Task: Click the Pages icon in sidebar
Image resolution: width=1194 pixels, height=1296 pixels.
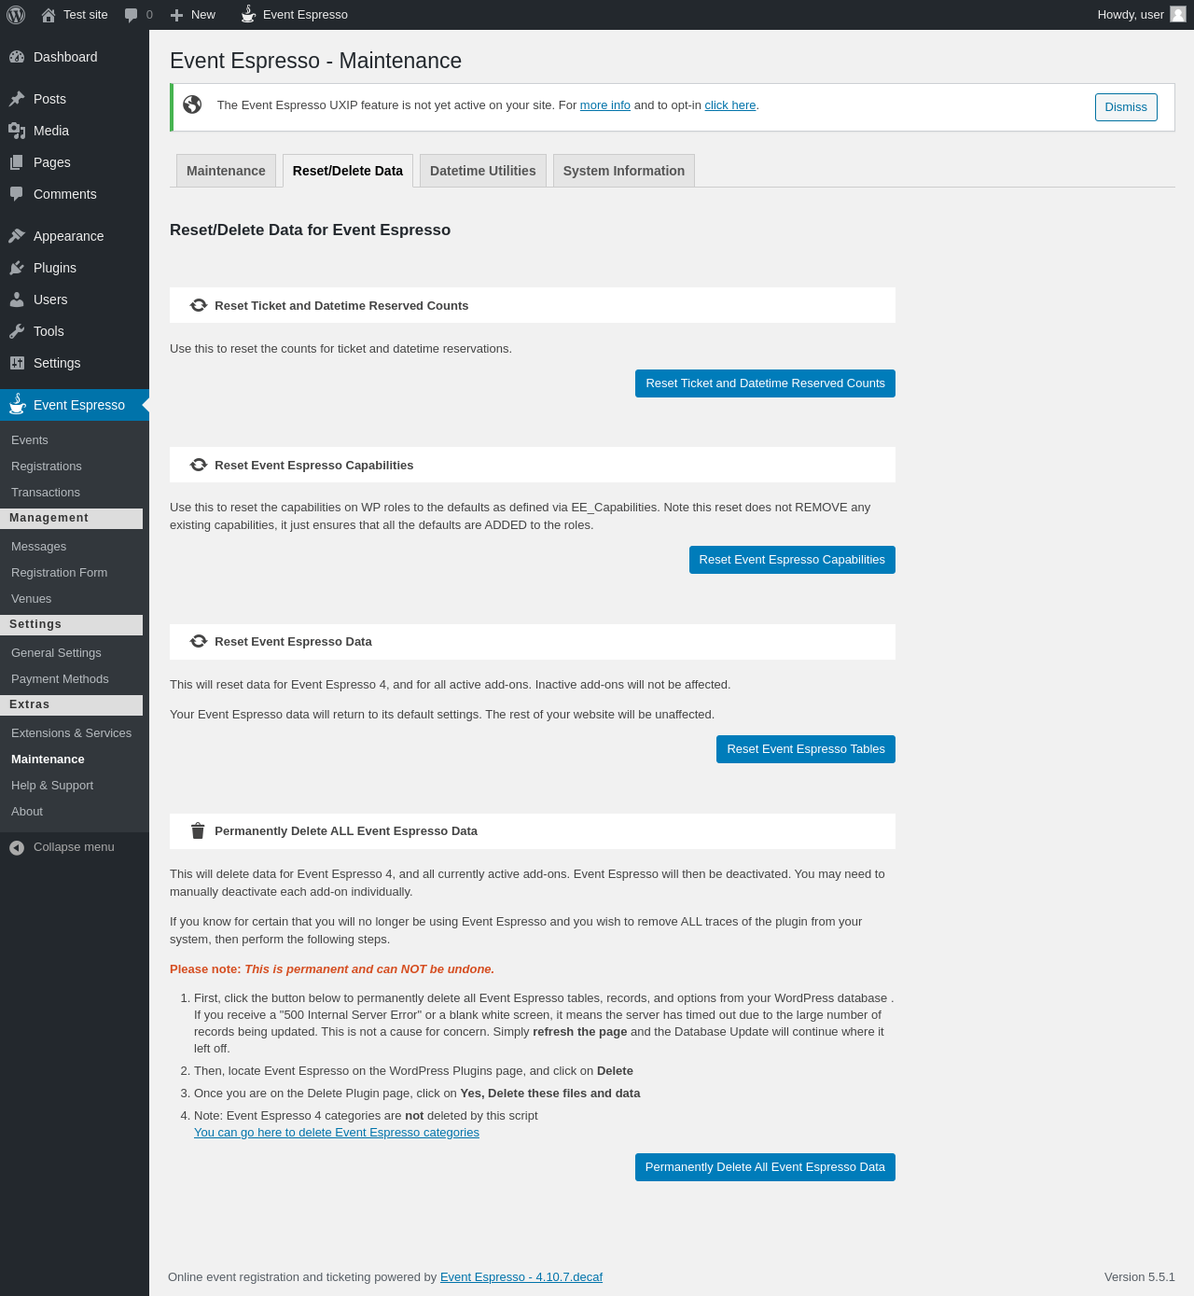Action: (x=17, y=162)
